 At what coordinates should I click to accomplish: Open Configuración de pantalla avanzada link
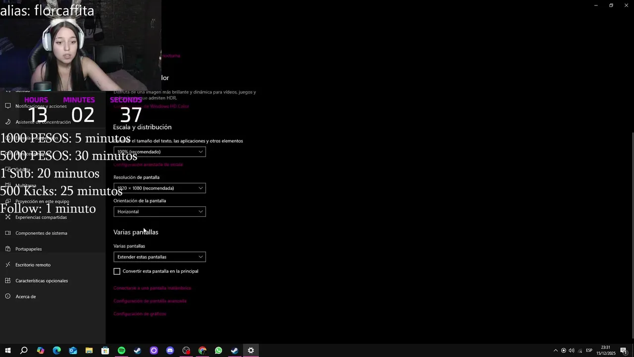(x=150, y=301)
